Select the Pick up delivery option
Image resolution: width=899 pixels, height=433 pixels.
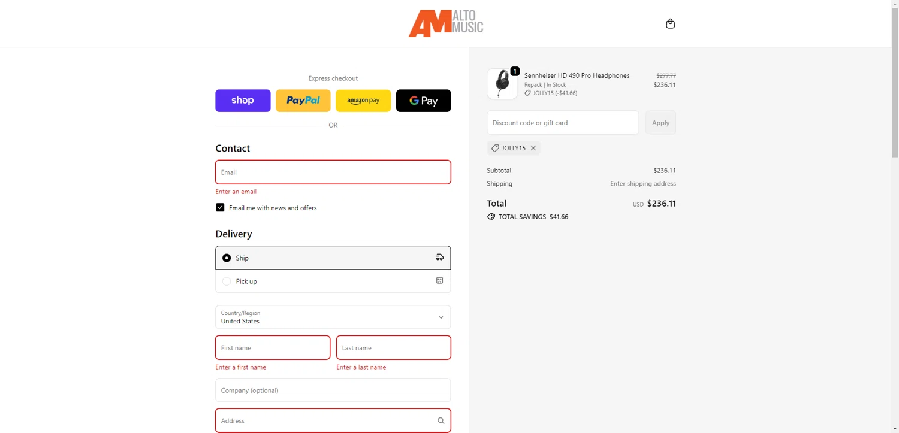pos(333,281)
